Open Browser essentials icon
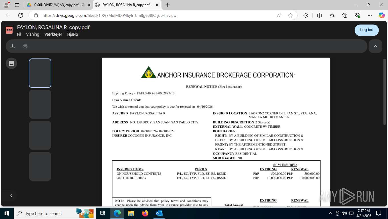 (357, 15)
